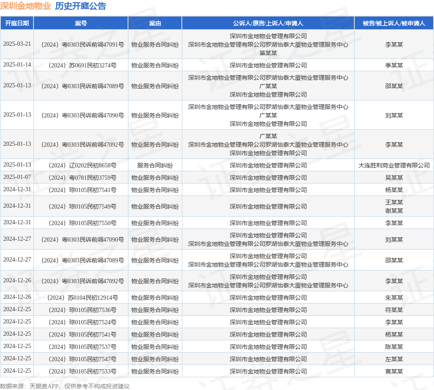434x390 pixels.
Task: Click the date 2025-03-21
Action: pyautogui.click(x=17, y=44)
